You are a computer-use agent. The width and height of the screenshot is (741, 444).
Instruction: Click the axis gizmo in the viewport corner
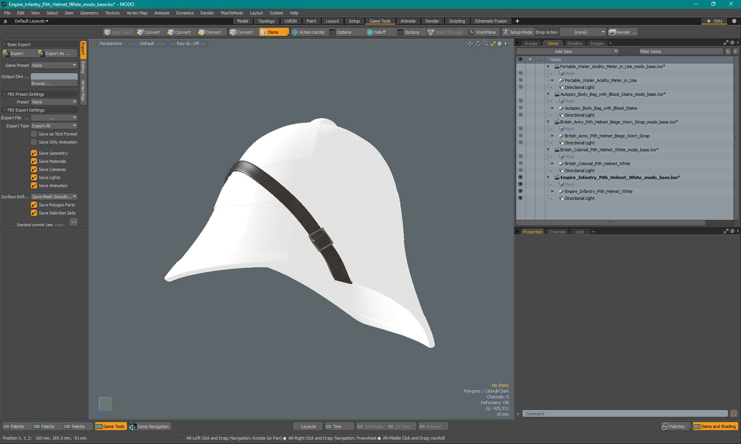coord(108,403)
